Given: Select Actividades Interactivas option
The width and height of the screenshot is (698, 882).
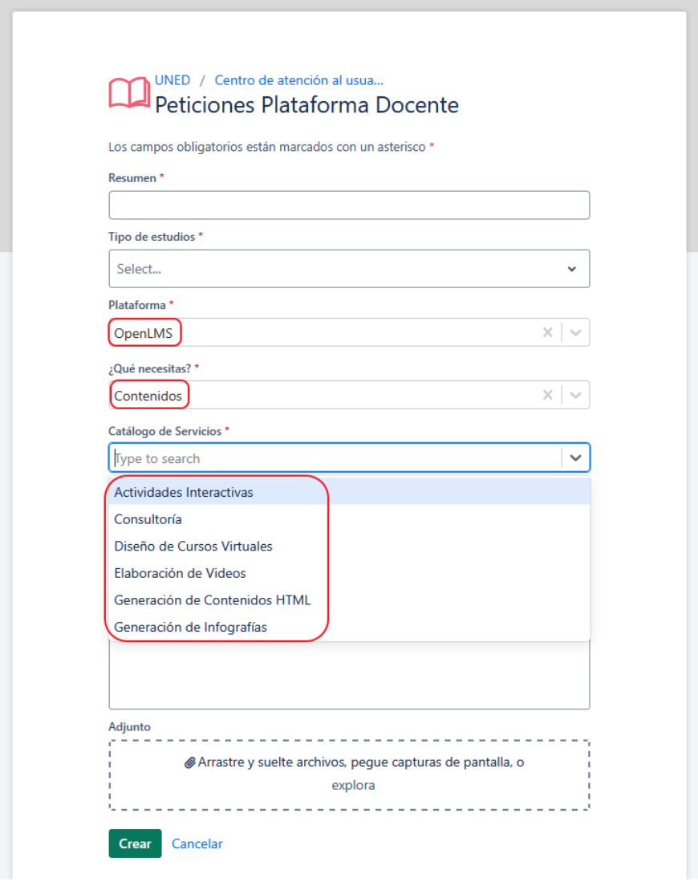Looking at the screenshot, I should 349,492.
